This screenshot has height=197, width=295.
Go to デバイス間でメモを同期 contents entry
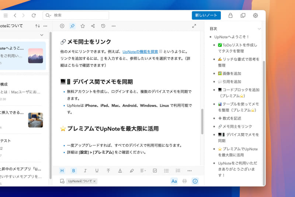coord(238,138)
